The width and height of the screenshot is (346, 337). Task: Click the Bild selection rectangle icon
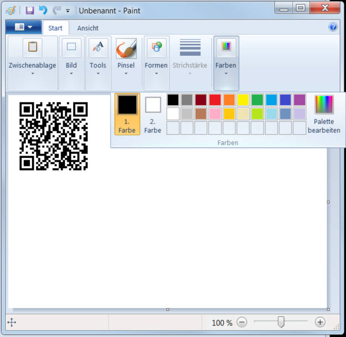[x=71, y=47]
